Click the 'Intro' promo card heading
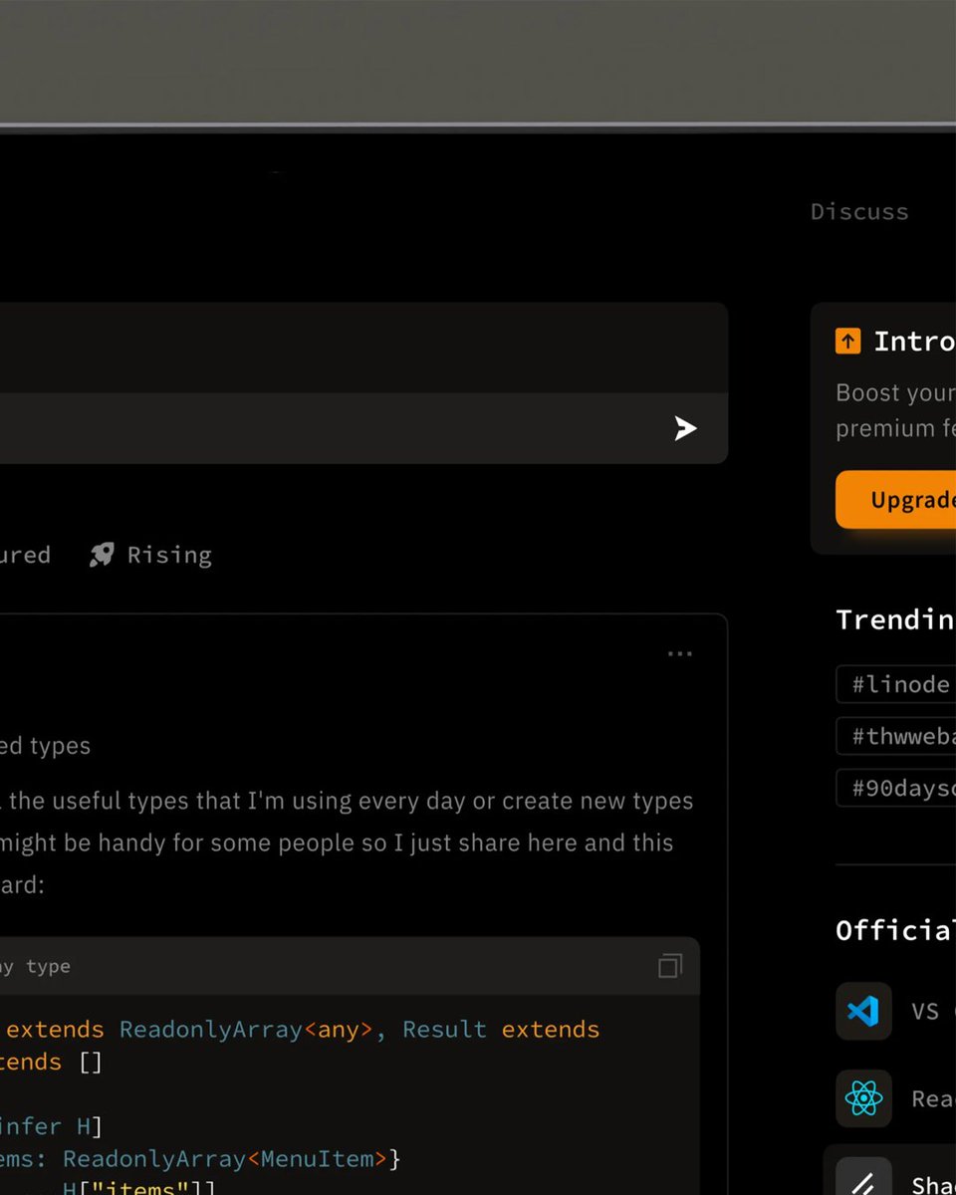The width and height of the screenshot is (956, 1195). click(914, 342)
